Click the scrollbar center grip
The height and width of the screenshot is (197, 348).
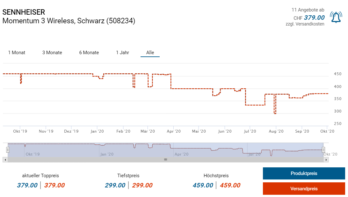point(165,159)
